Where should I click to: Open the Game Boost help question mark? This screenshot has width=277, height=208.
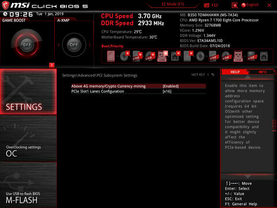pyautogui.click(x=51, y=65)
